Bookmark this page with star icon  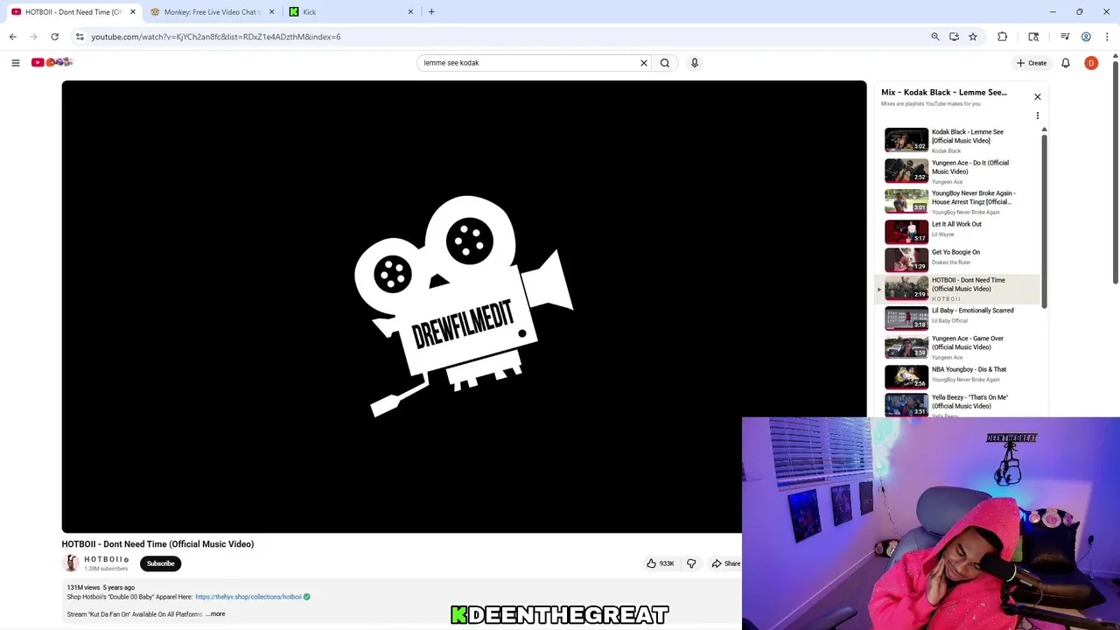coord(972,37)
